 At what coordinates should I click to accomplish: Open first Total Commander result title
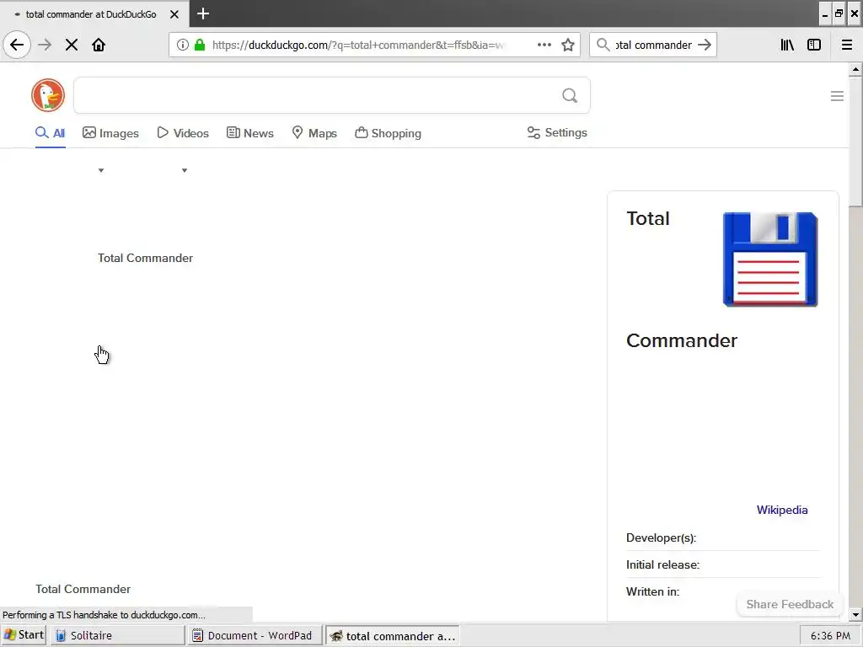click(x=145, y=258)
